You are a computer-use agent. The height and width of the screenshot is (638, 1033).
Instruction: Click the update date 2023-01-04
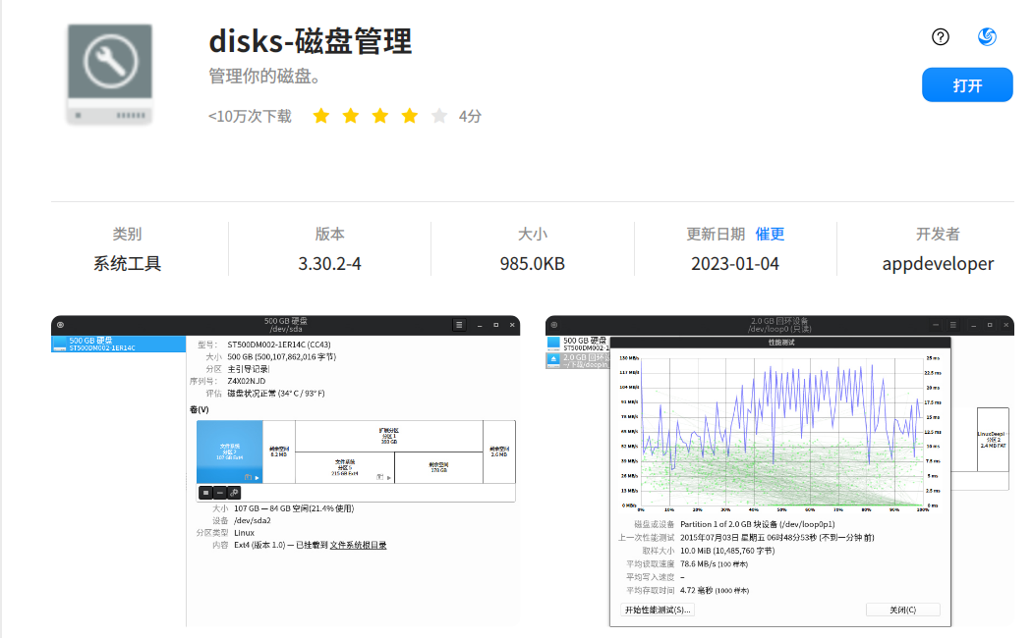[x=735, y=264]
